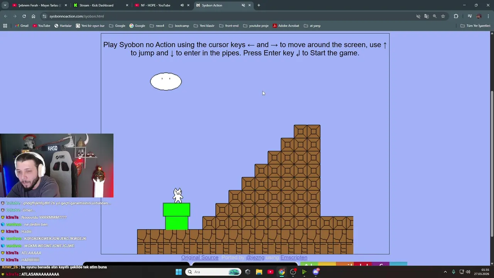The width and height of the screenshot is (494, 278).
Task: Click the taskbar Ara search box
Action: pyautogui.click(x=213, y=272)
